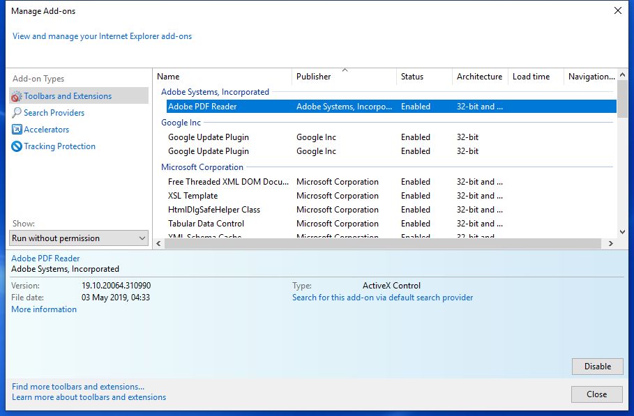The width and height of the screenshot is (634, 416).
Task: Click the vertical scrollbar thumb
Action: click(623, 99)
